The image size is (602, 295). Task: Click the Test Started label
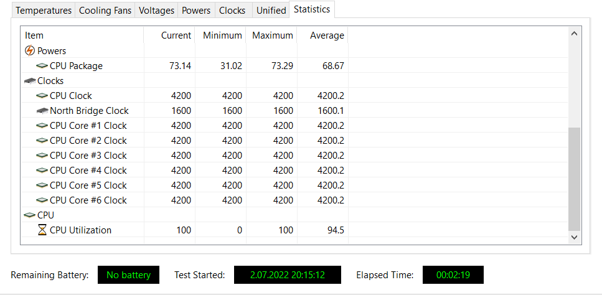(199, 275)
